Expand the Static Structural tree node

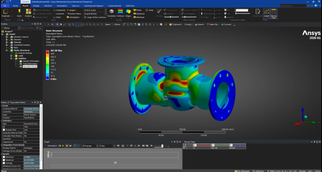pos(7,50)
